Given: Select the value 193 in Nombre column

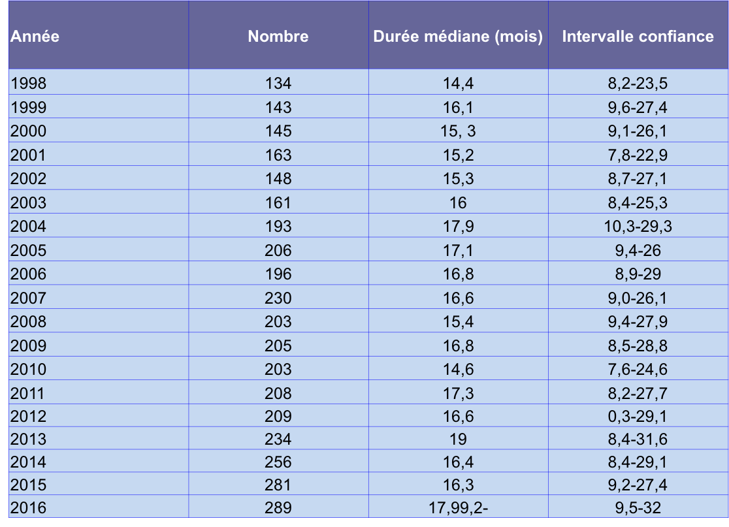Looking at the screenshot, I should pos(278,227).
